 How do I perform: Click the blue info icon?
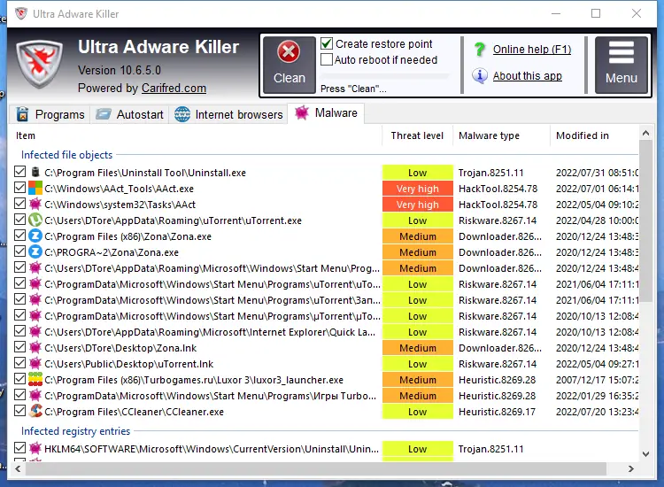point(480,76)
